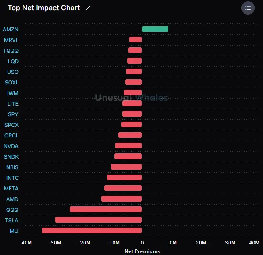Open the AMD ticker link

click(x=12, y=199)
